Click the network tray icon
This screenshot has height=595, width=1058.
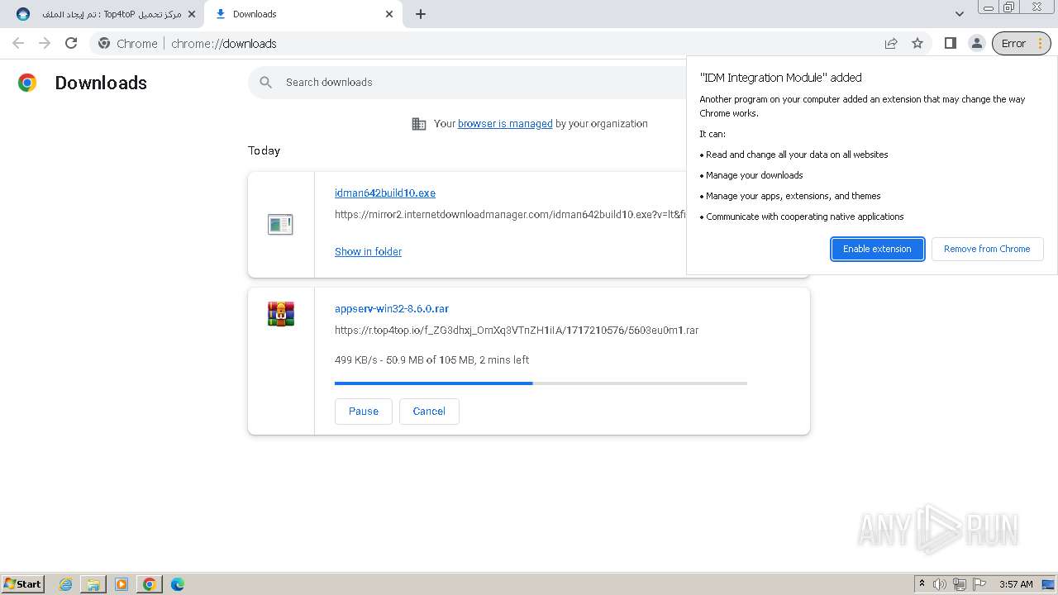960,584
